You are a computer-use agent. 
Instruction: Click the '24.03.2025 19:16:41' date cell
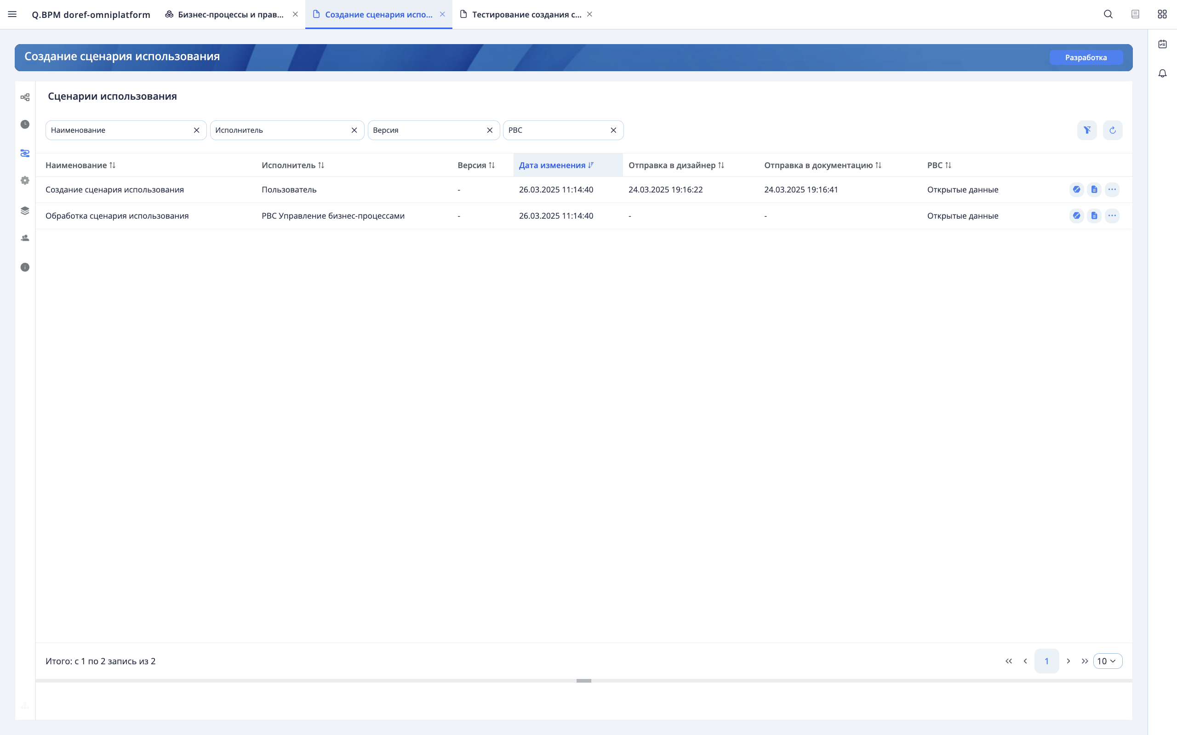pyautogui.click(x=801, y=190)
